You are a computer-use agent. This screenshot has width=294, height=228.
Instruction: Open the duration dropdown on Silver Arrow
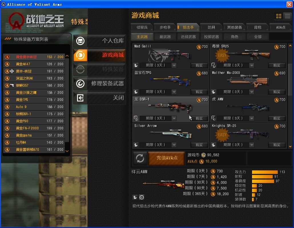(x=174, y=145)
